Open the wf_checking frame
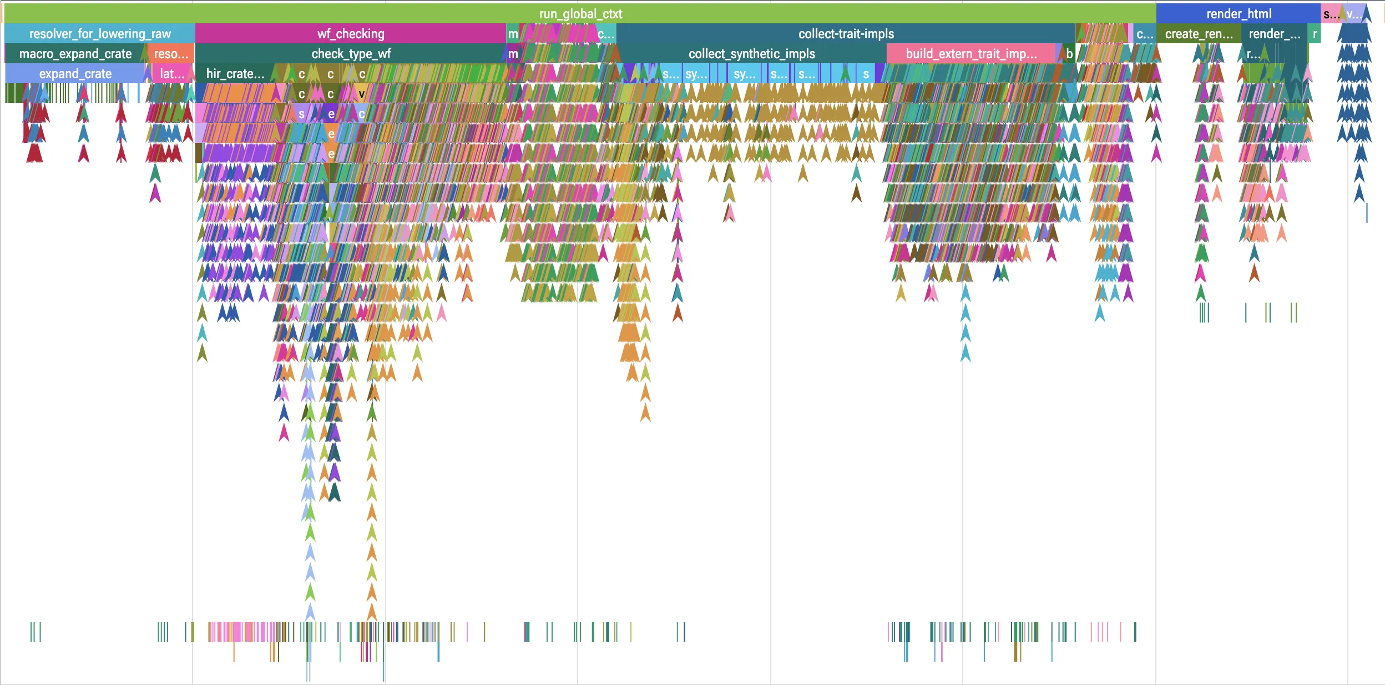 [351, 34]
